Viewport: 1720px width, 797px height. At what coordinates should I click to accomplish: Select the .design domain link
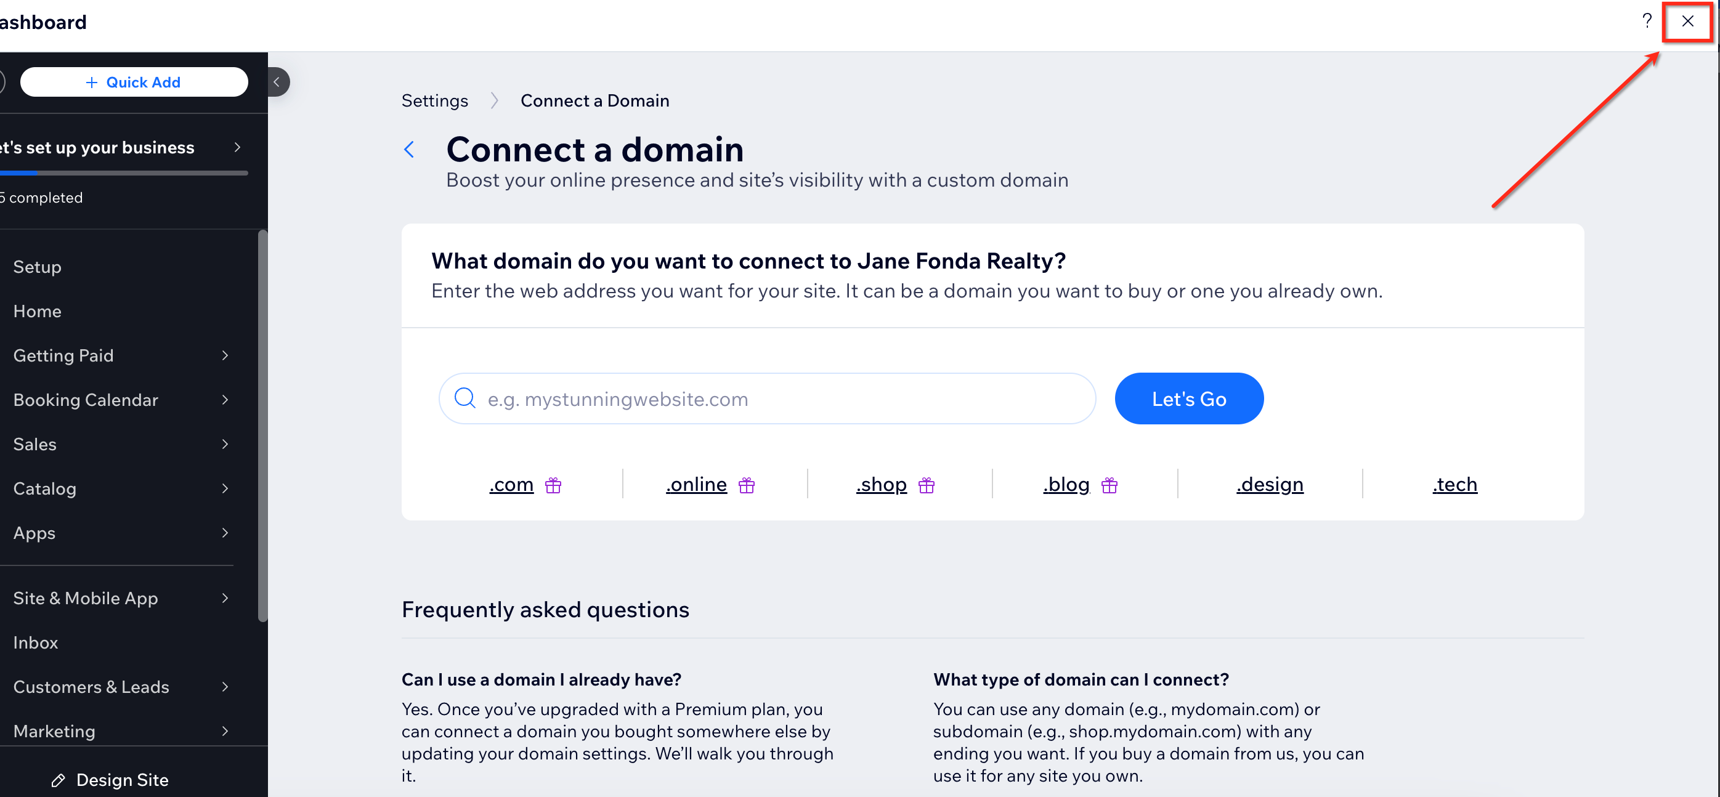click(x=1269, y=484)
